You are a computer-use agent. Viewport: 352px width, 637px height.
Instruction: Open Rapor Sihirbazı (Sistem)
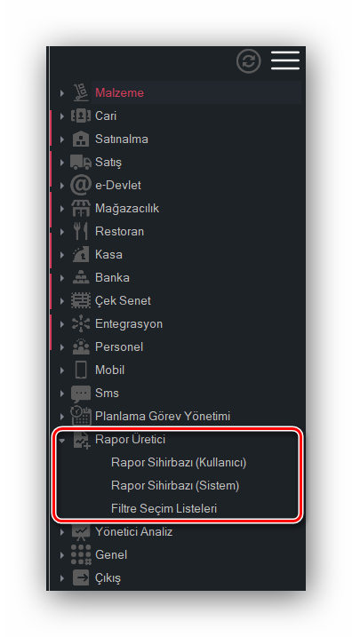[175, 485]
